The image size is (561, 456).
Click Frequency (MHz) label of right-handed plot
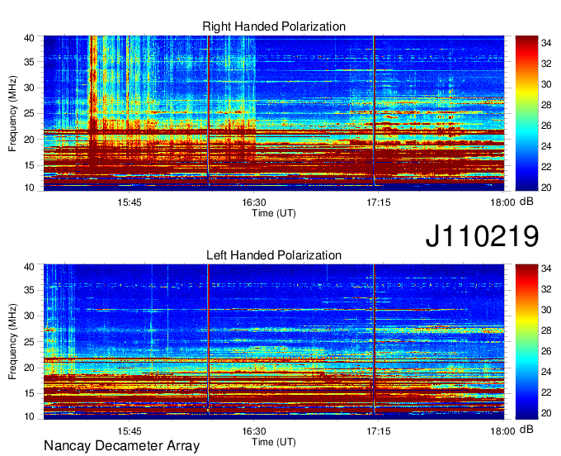[x=12, y=113]
